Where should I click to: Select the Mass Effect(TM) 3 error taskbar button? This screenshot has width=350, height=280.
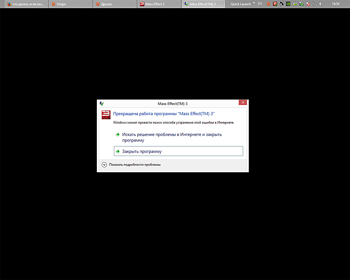tap(203, 4)
